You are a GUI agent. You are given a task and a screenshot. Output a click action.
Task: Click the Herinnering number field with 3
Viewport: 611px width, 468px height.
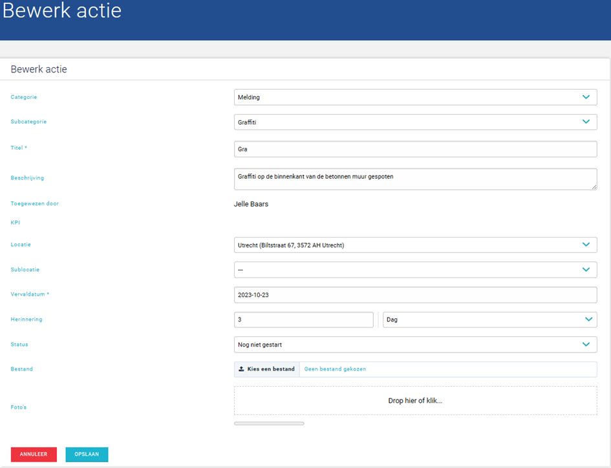pos(303,320)
